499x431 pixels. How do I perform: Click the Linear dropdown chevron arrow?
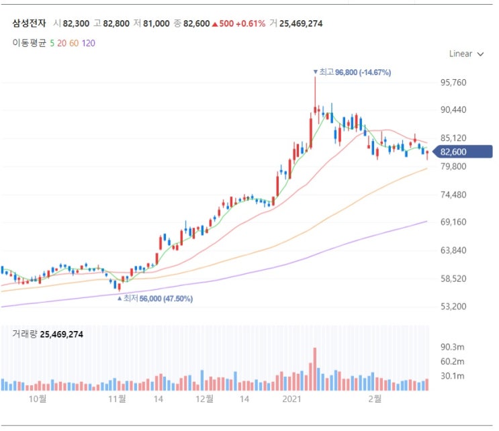[x=480, y=54]
